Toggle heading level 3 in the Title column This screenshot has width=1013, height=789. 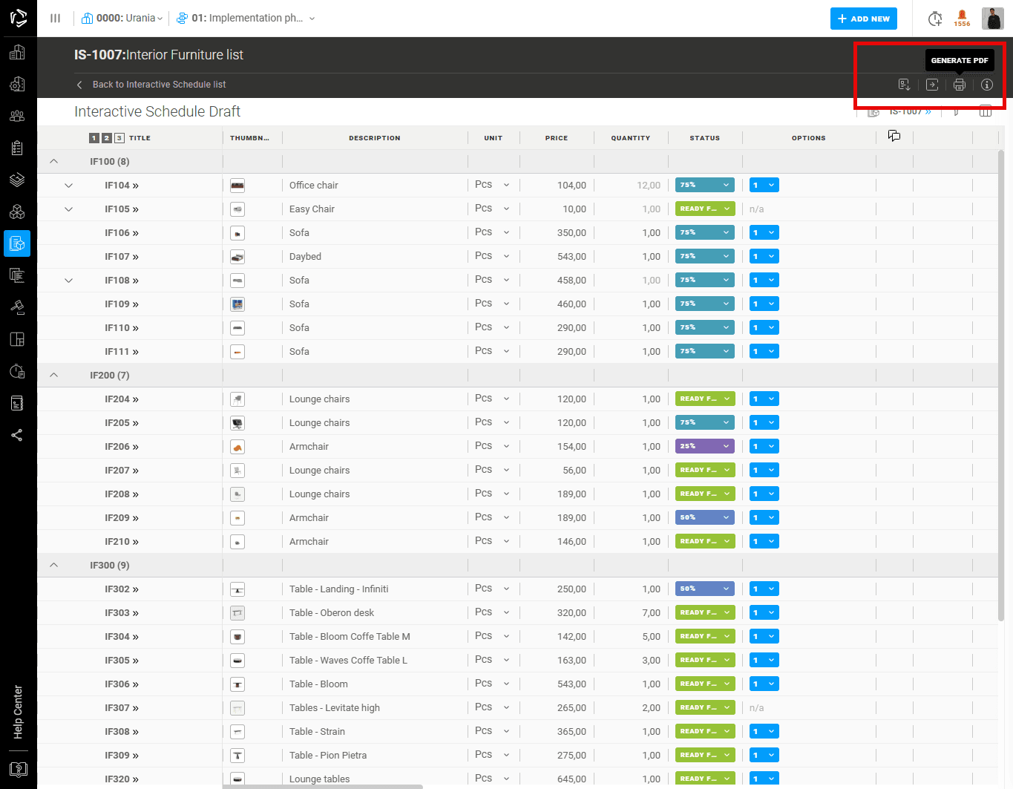tap(119, 138)
